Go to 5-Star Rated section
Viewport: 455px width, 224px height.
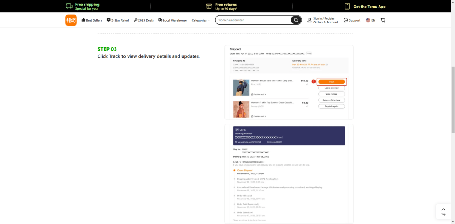click(118, 20)
